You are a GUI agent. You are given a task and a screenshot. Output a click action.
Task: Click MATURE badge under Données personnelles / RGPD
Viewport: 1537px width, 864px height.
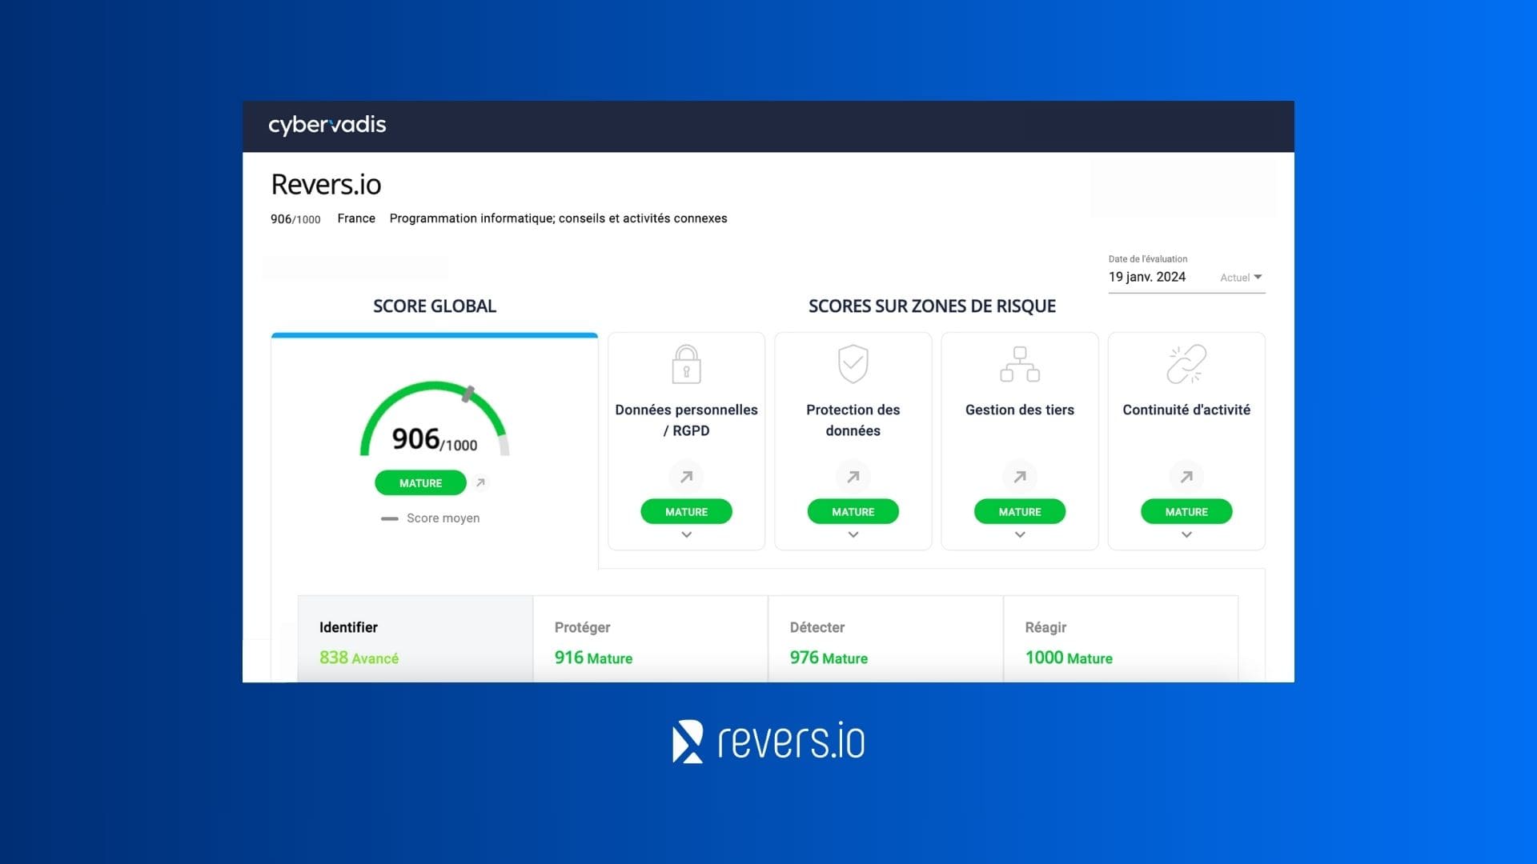click(x=686, y=512)
